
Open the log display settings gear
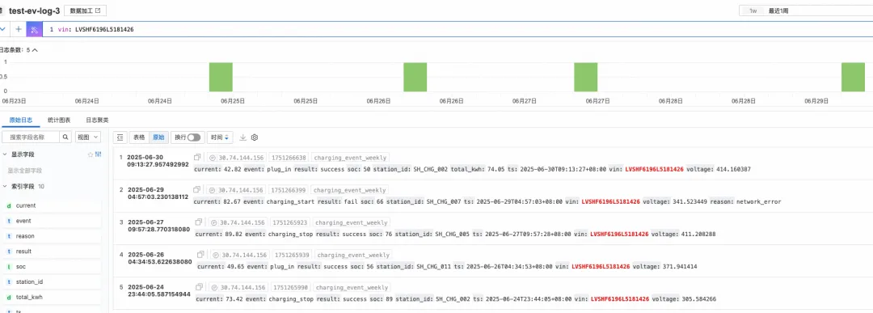(x=255, y=137)
